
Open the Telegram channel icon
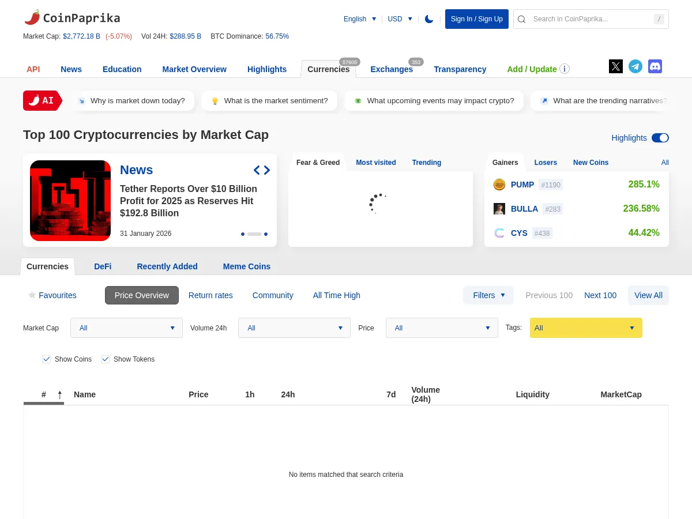635,66
